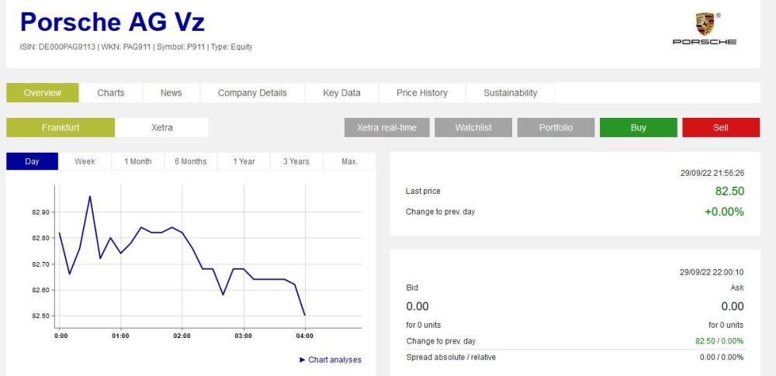Image resolution: width=776 pixels, height=376 pixels.
Task: Show the 6 Months chart
Action: pos(191,161)
